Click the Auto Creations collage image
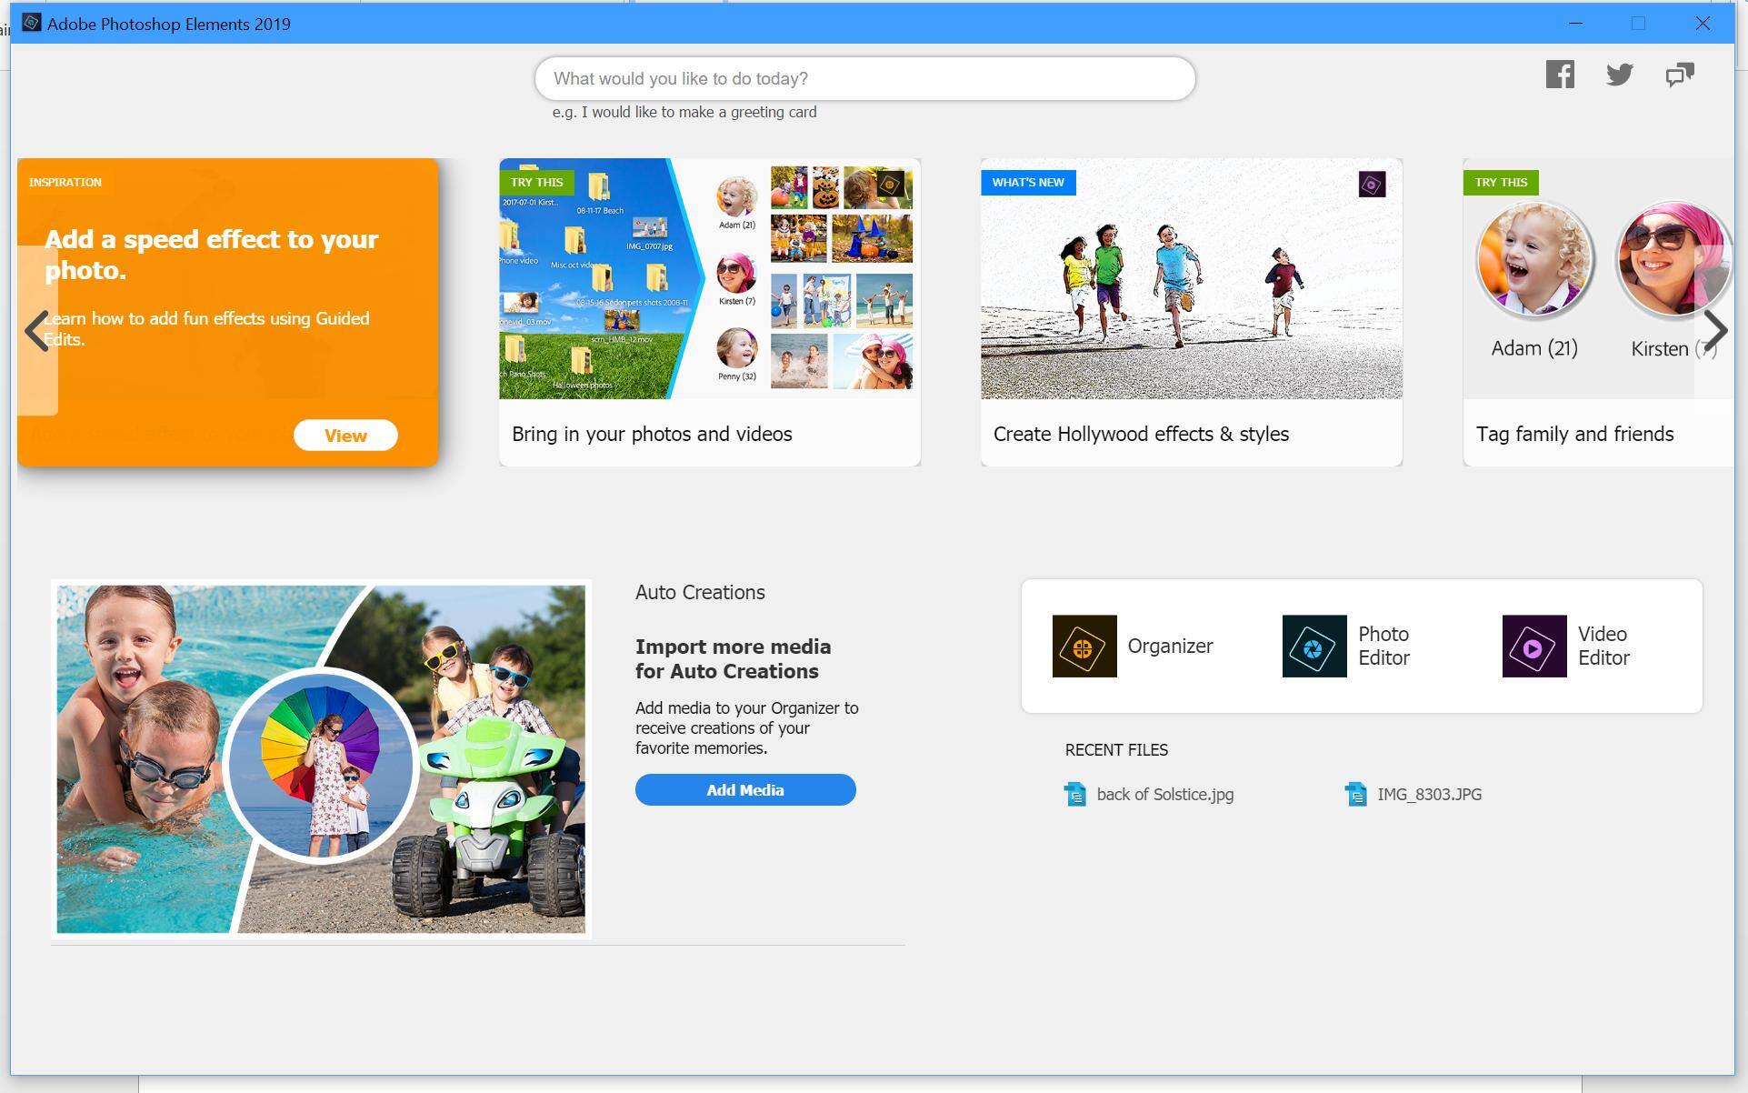This screenshot has height=1093, width=1748. pyautogui.click(x=321, y=758)
